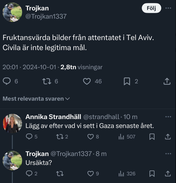View analytics for Annika Strandhäll's reply

pyautogui.click(x=122, y=137)
